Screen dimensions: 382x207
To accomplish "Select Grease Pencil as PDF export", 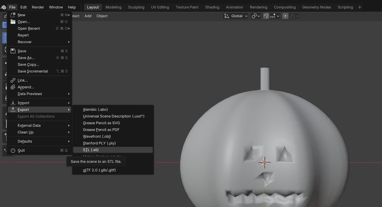I will pyautogui.click(x=113, y=130).
